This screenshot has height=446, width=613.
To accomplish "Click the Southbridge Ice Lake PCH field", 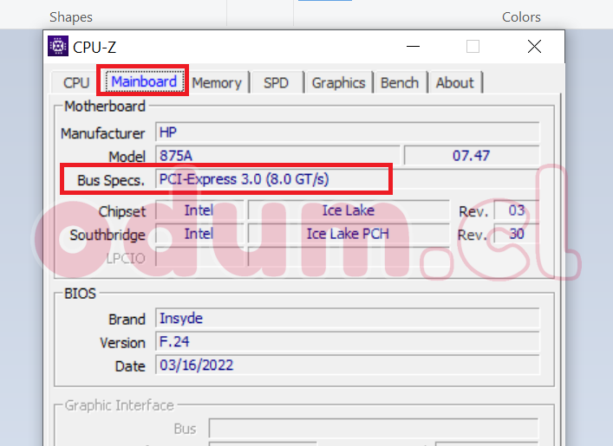I will [x=348, y=234].
